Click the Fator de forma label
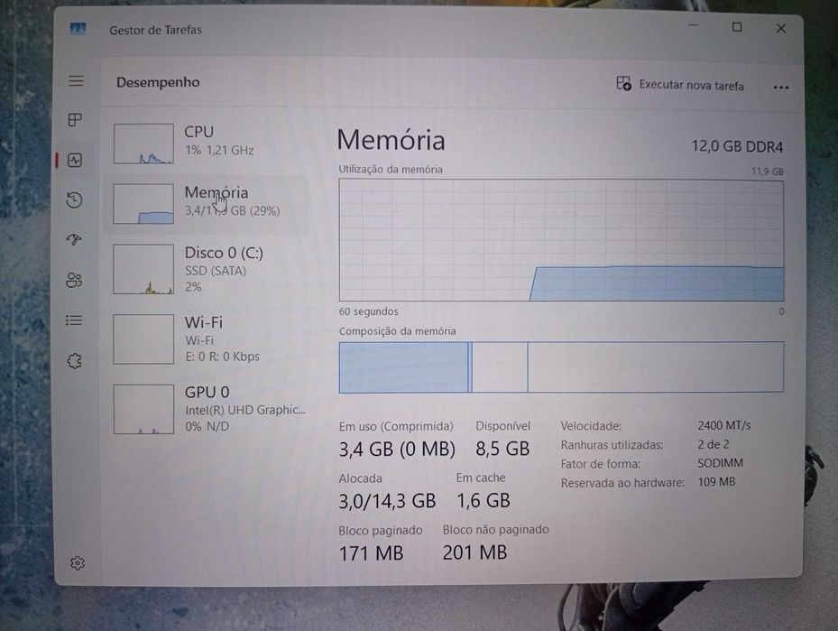Screen dimensions: 838x631 tap(600, 464)
